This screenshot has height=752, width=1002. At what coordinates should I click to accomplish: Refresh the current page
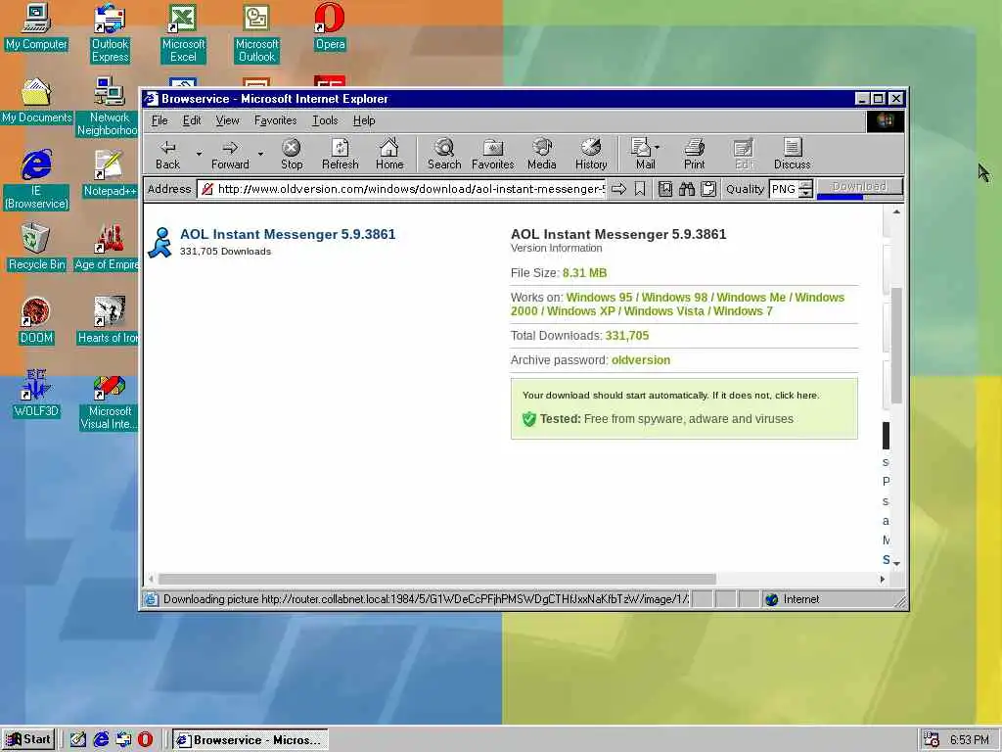tap(340, 155)
